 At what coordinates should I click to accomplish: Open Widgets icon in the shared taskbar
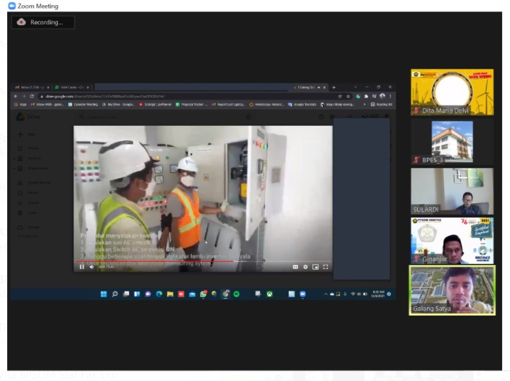coord(137,294)
